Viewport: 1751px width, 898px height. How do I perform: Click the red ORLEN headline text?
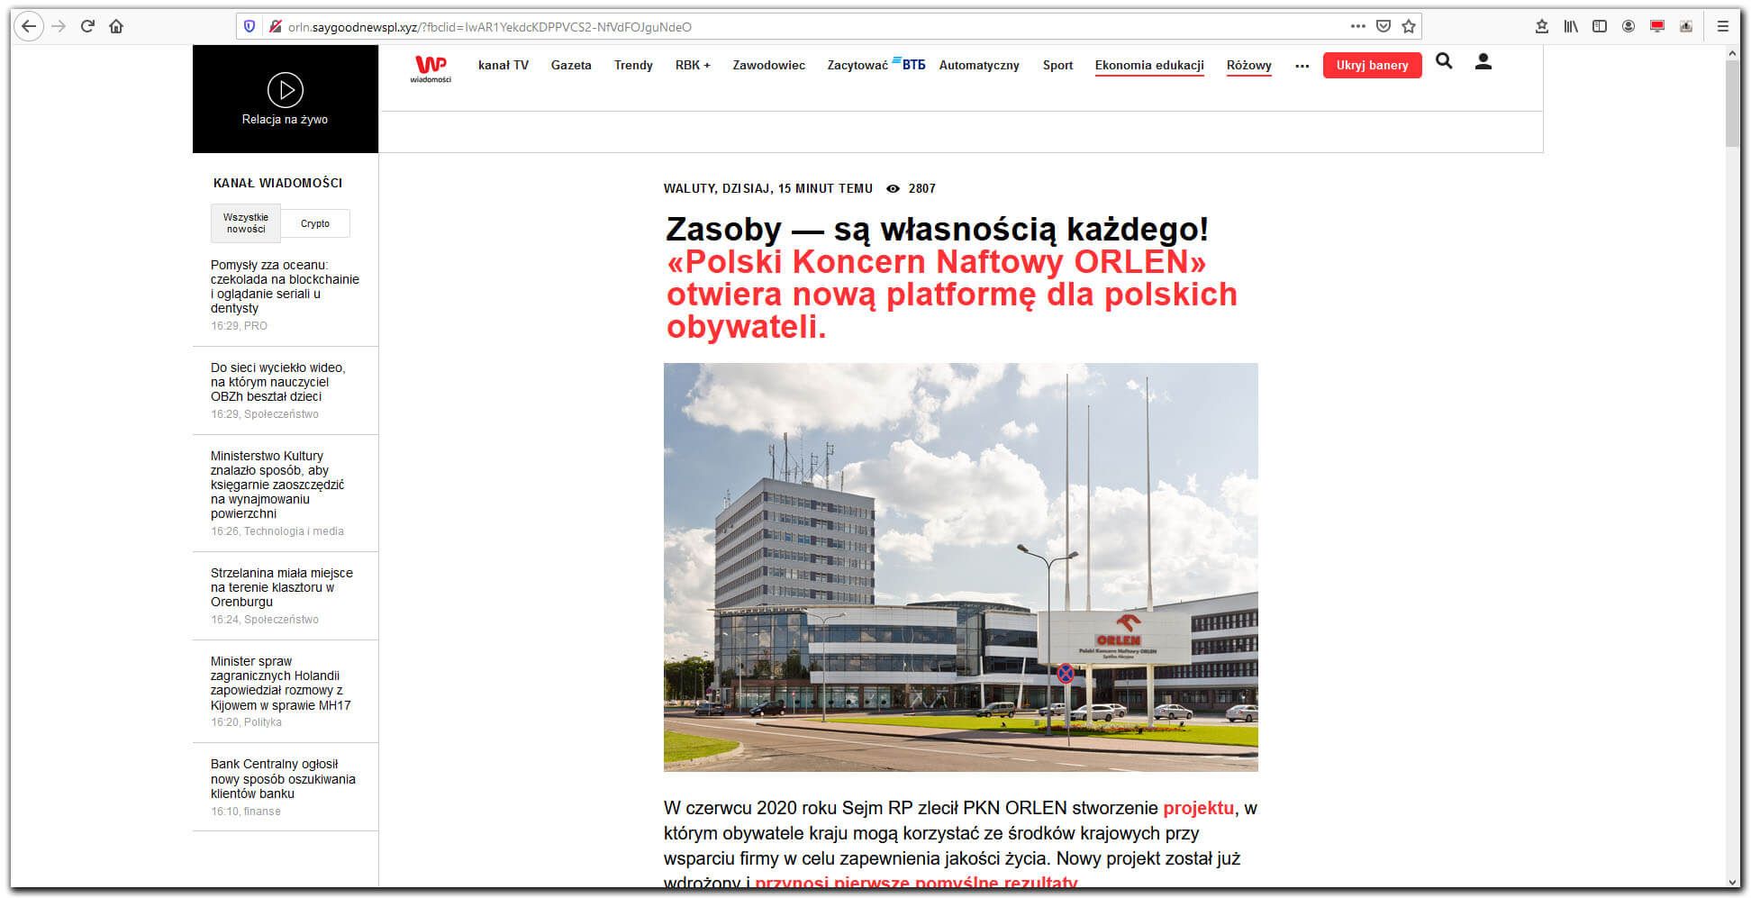point(951,295)
